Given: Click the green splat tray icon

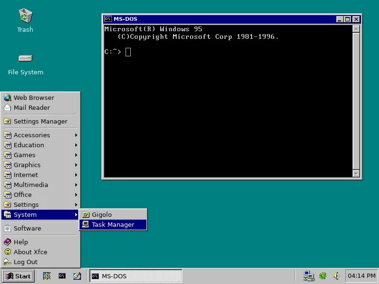Looking at the screenshot, I should [x=323, y=276].
